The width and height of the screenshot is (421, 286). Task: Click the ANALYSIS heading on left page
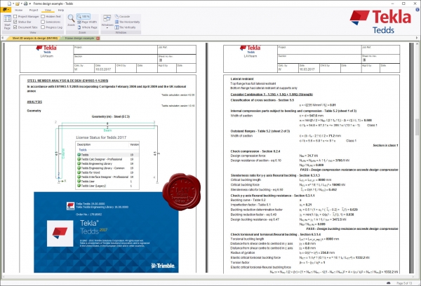click(34, 102)
